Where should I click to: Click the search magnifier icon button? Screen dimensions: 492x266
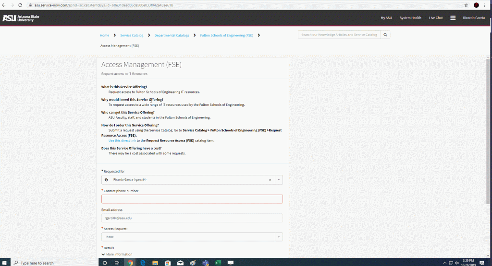point(385,35)
